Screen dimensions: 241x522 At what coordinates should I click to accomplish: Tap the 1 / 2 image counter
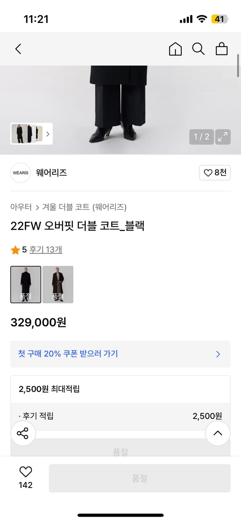202,137
